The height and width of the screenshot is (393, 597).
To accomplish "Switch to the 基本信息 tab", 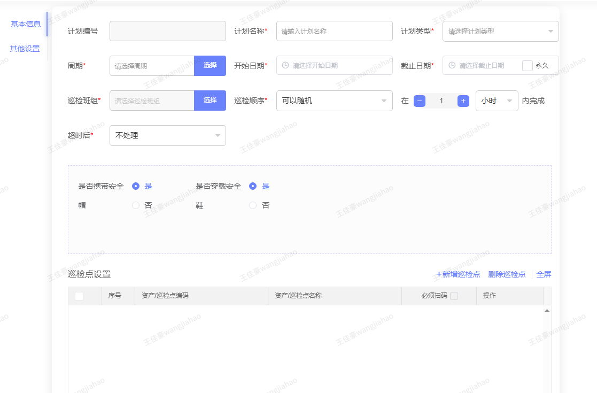I will point(26,24).
